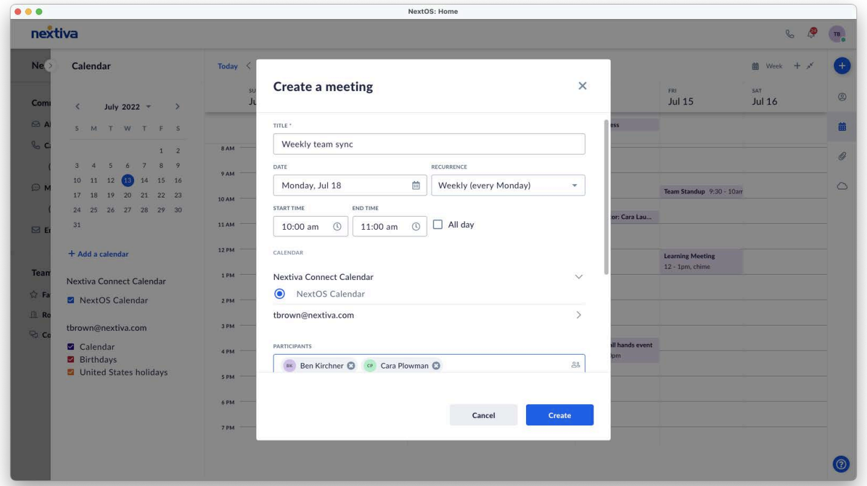Image resolution: width=867 pixels, height=486 pixels.
Task: Go to next month in mini calendar
Action: pos(177,106)
